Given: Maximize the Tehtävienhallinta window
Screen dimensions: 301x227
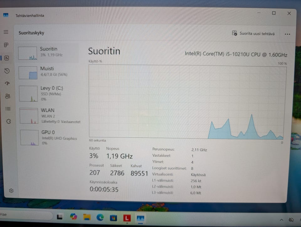Looking at the screenshot, I should tap(274, 13).
